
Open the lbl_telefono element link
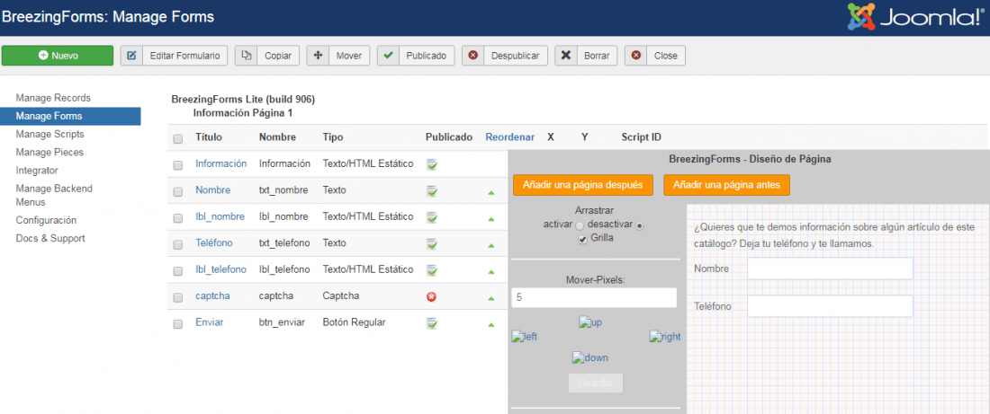tap(221, 269)
